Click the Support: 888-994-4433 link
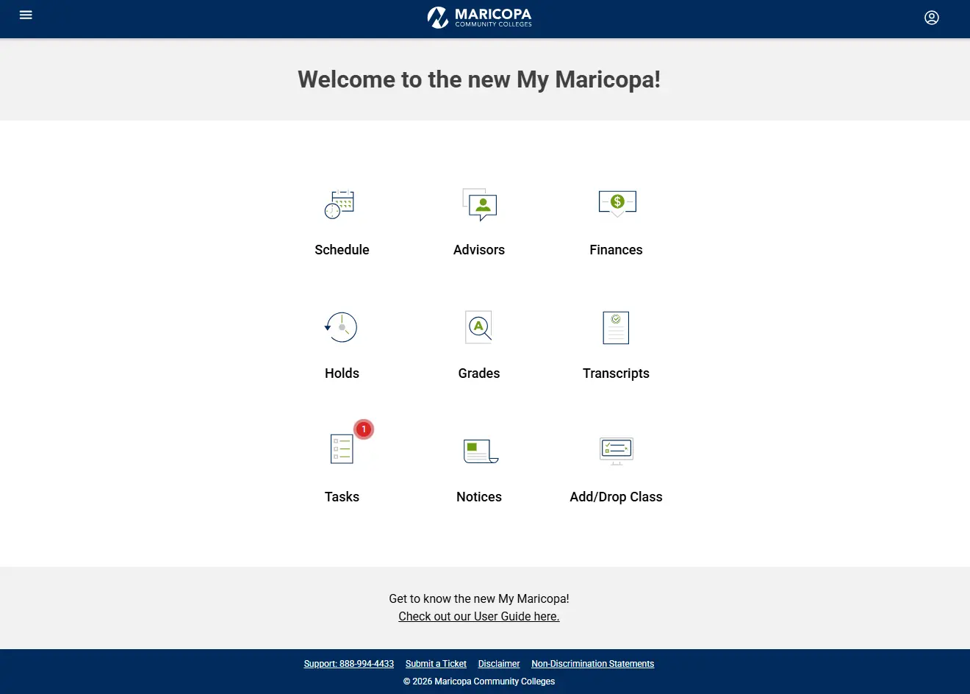Image resolution: width=970 pixels, height=694 pixels. [x=349, y=664]
